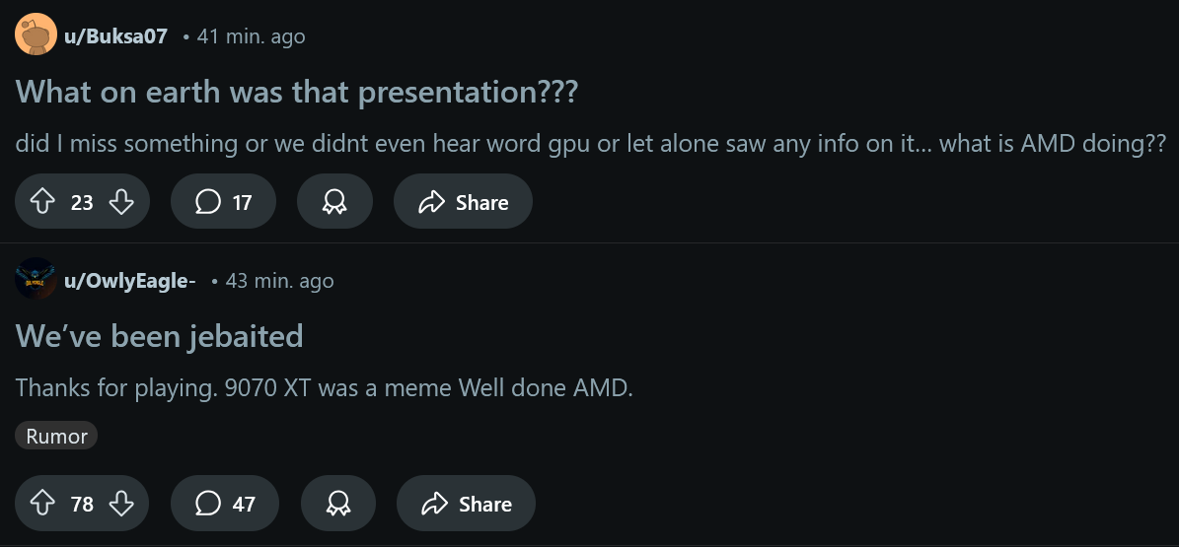
Task: Click the Buksa07 snoo avatar
Action: [36, 34]
